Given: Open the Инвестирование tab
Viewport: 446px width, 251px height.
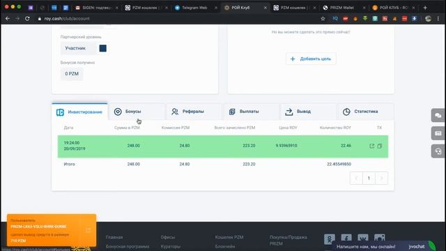Looking at the screenshot, I should (79, 112).
